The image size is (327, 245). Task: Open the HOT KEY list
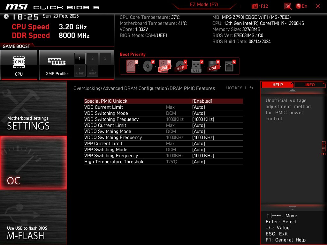(x=234, y=88)
